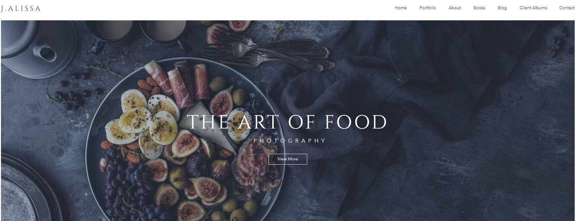Open the About page
This screenshot has height=221, width=578.
455,8
